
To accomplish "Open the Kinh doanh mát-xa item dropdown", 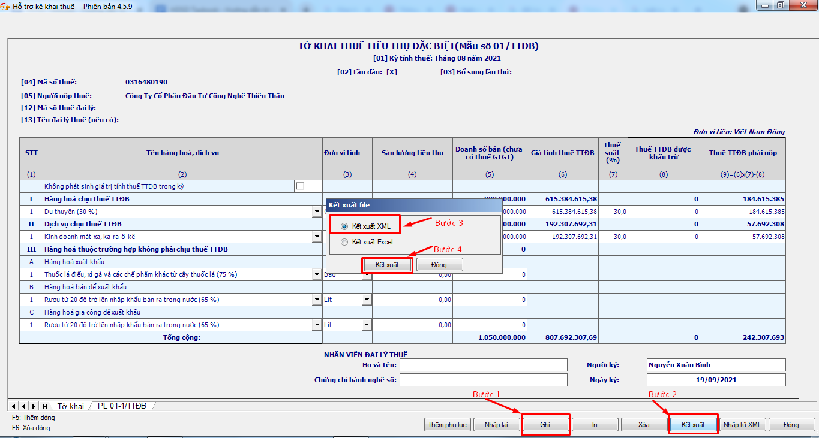I will coord(317,237).
